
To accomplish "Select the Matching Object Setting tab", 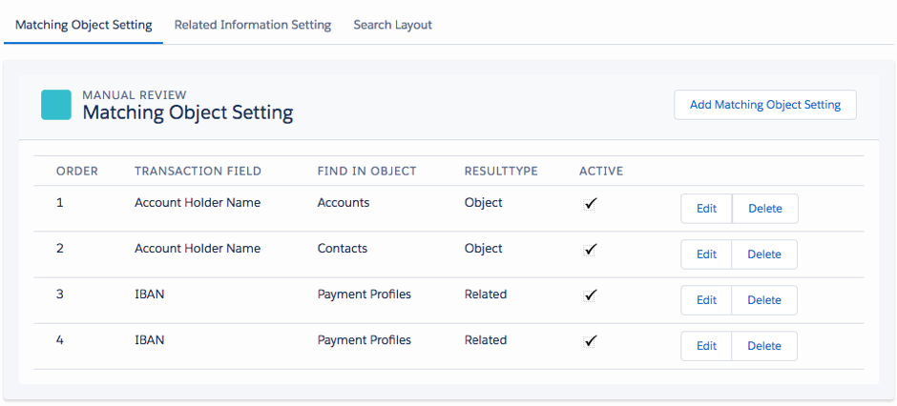I will [x=84, y=25].
